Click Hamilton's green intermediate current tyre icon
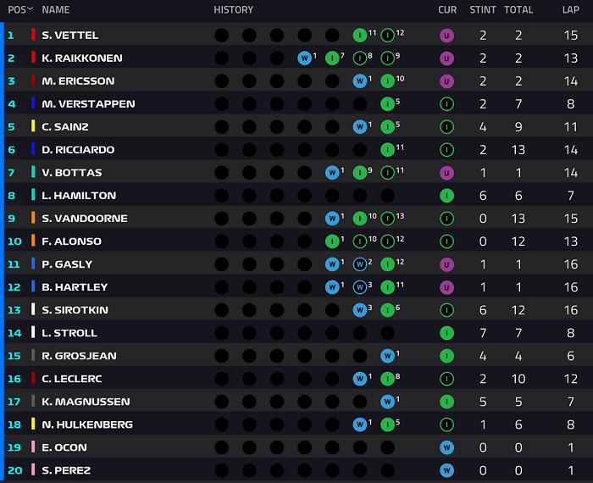Viewport: 593px width, 483px height. tap(446, 196)
